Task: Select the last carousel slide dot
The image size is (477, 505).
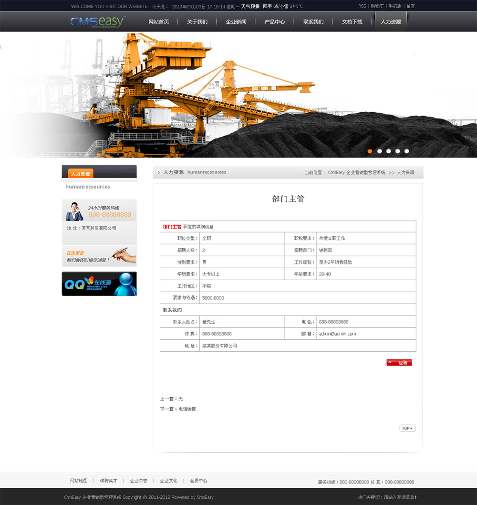Action: (x=407, y=151)
